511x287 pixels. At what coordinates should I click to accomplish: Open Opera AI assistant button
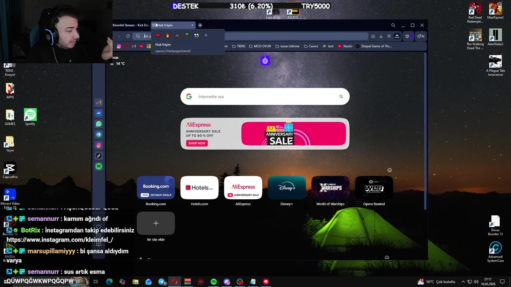point(421,36)
